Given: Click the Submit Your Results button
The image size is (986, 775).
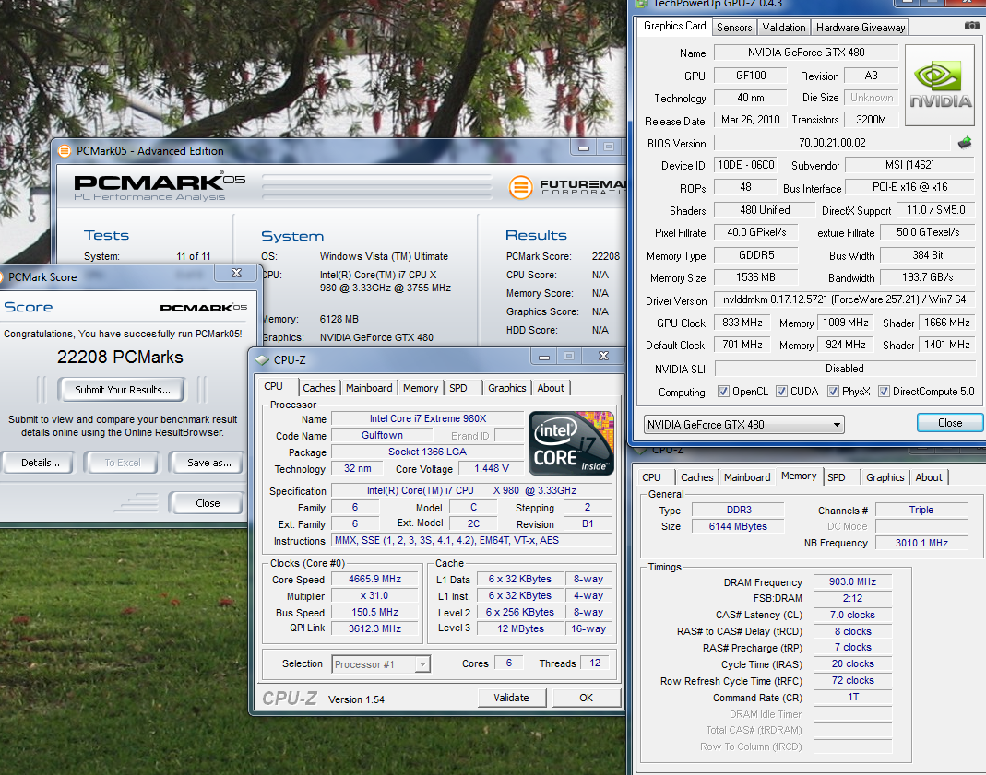Looking at the screenshot, I should 122,390.
